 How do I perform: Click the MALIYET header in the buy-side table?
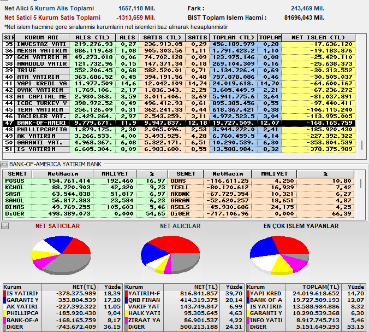115,174
